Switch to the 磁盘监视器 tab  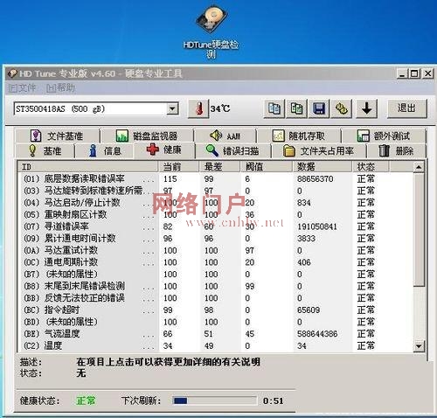[147, 136]
